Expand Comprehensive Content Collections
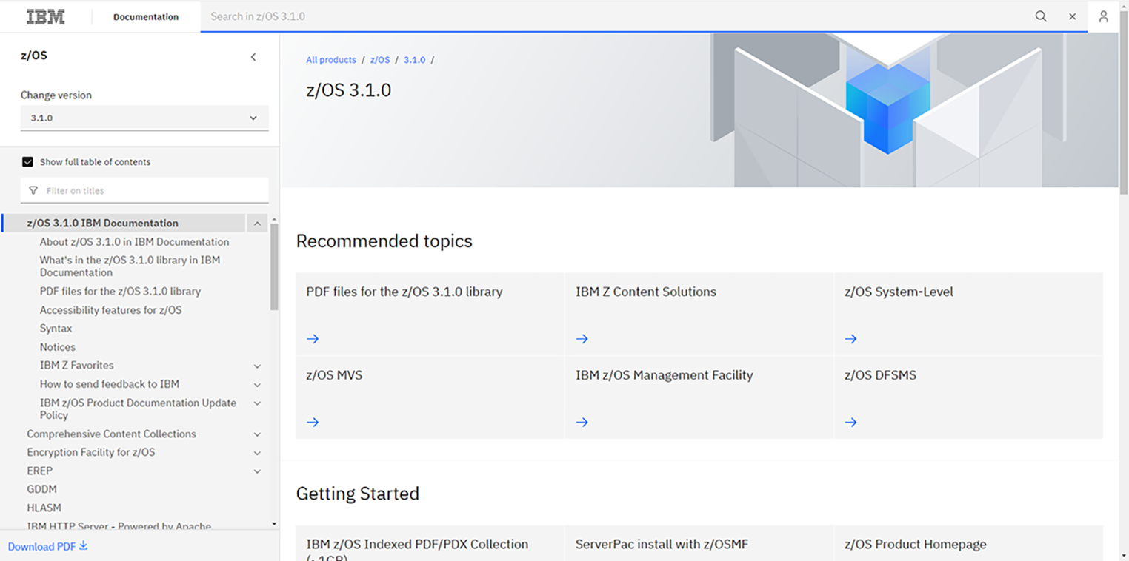 [x=257, y=434]
